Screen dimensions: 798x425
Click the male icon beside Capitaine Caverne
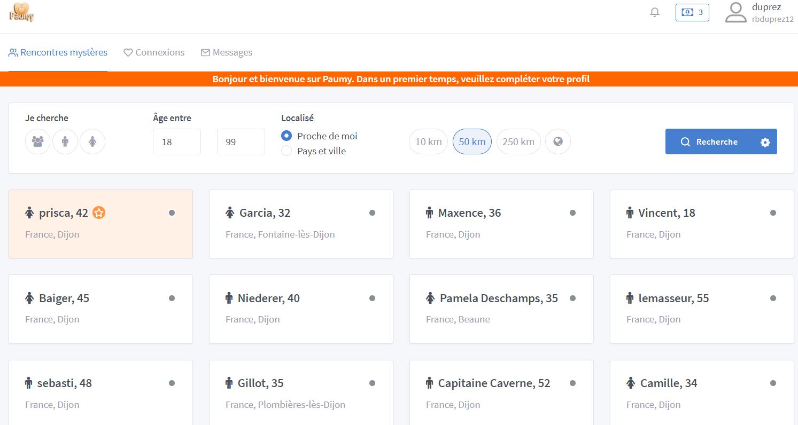[429, 383]
